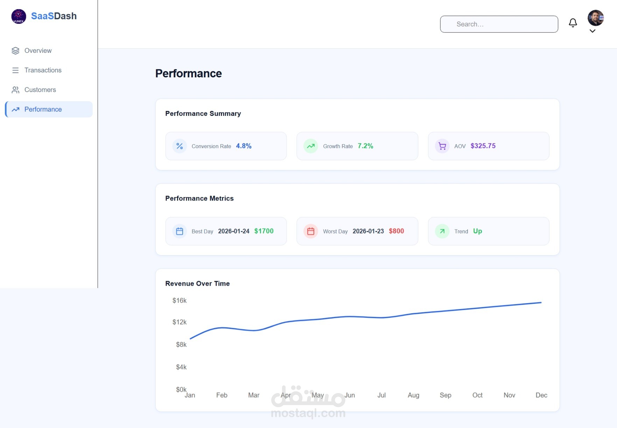This screenshot has width=617, height=428.
Task: Click the SaaSDash logo icon
Action: (19, 16)
